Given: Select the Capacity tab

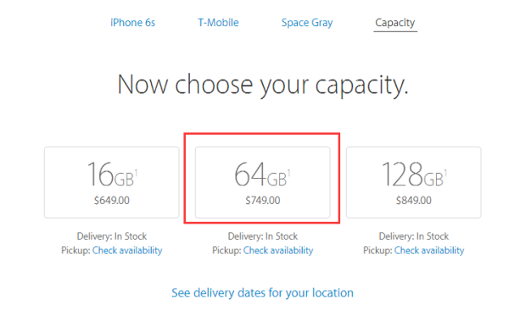Looking at the screenshot, I should [x=395, y=23].
